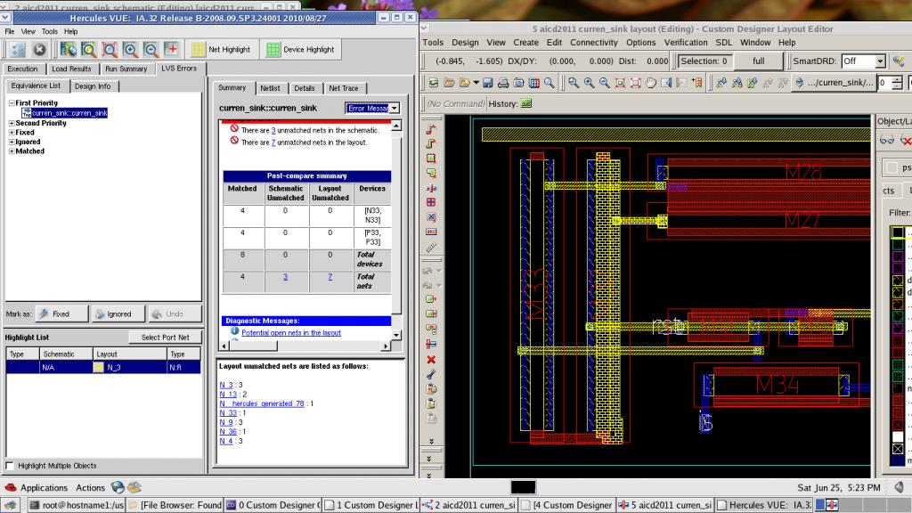
Task: Click the Device Highlight toolbar icon
Action: 273,50
